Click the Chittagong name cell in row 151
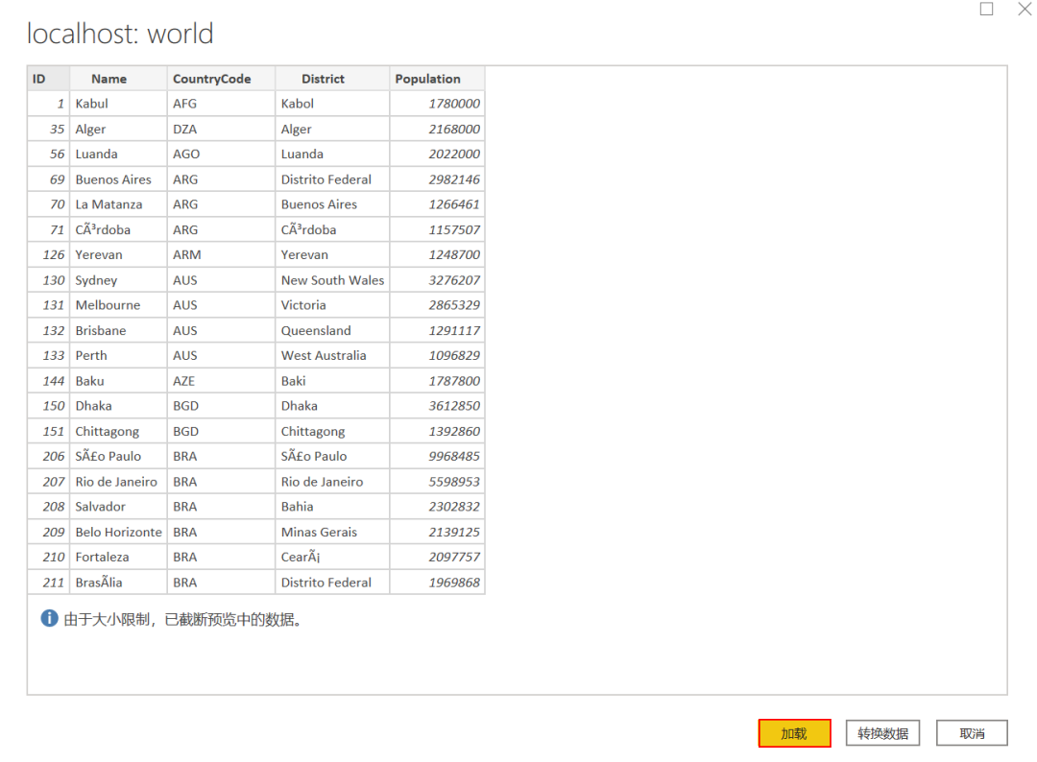This screenshot has height=762, width=1037. [x=118, y=431]
